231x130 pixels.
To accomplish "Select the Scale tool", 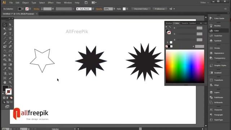I will click(x=10, y=51).
